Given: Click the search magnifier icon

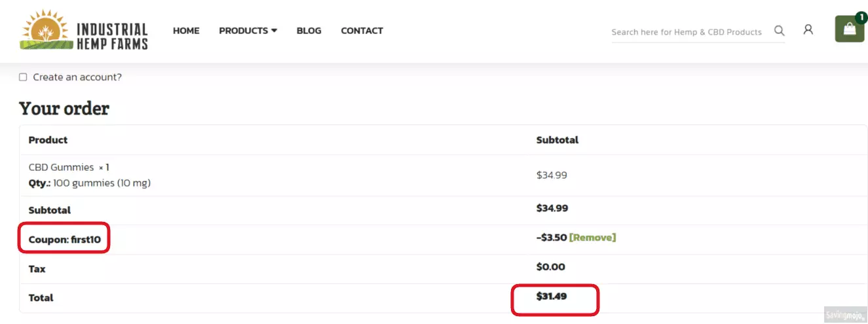Looking at the screenshot, I should click(x=779, y=31).
